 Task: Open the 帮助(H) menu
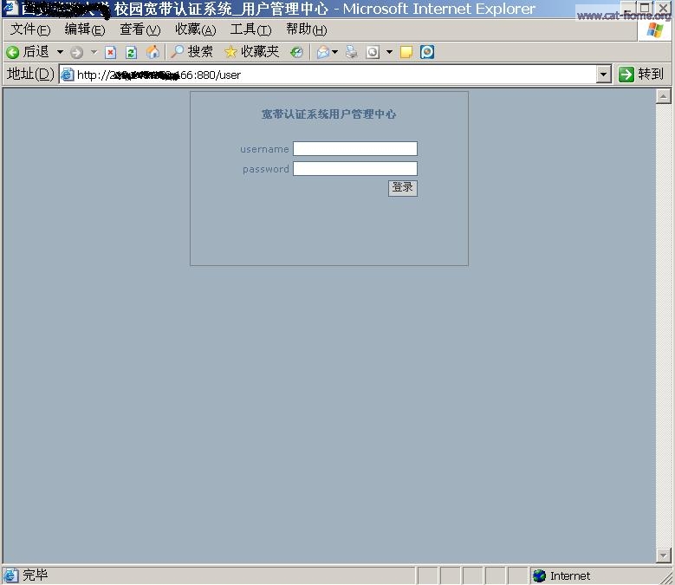[306, 29]
